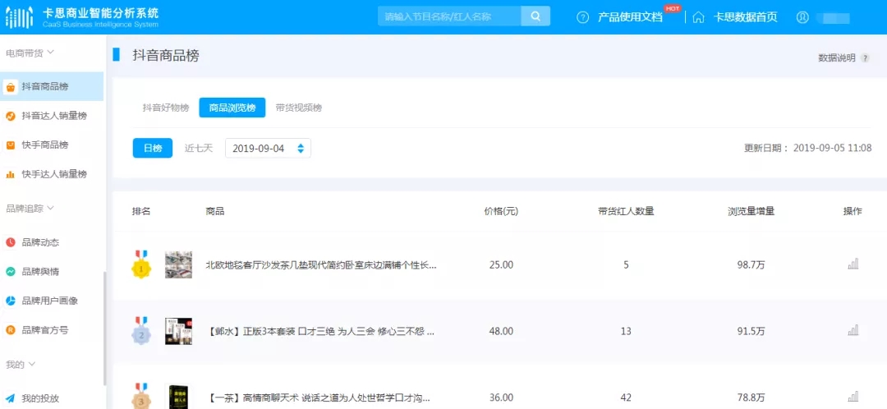This screenshot has width=887, height=409.
Task: Open the user account avatar icon
Action: point(802,17)
